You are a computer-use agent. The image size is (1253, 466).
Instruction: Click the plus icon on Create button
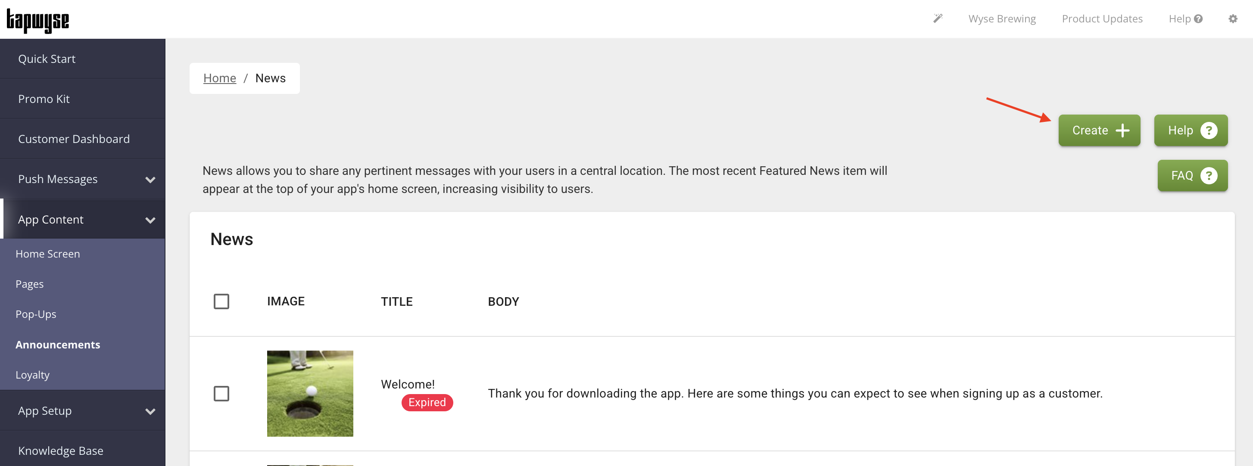pos(1122,130)
